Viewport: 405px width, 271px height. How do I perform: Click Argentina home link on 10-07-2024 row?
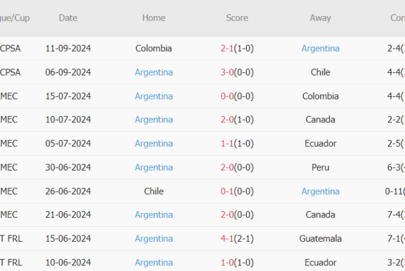[153, 119]
